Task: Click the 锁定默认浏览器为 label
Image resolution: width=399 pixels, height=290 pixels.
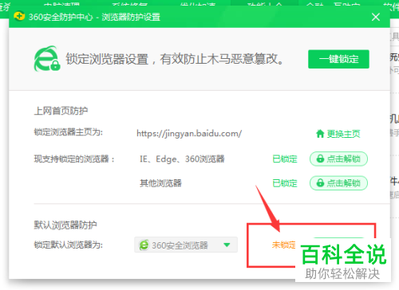Action: tap(69, 245)
